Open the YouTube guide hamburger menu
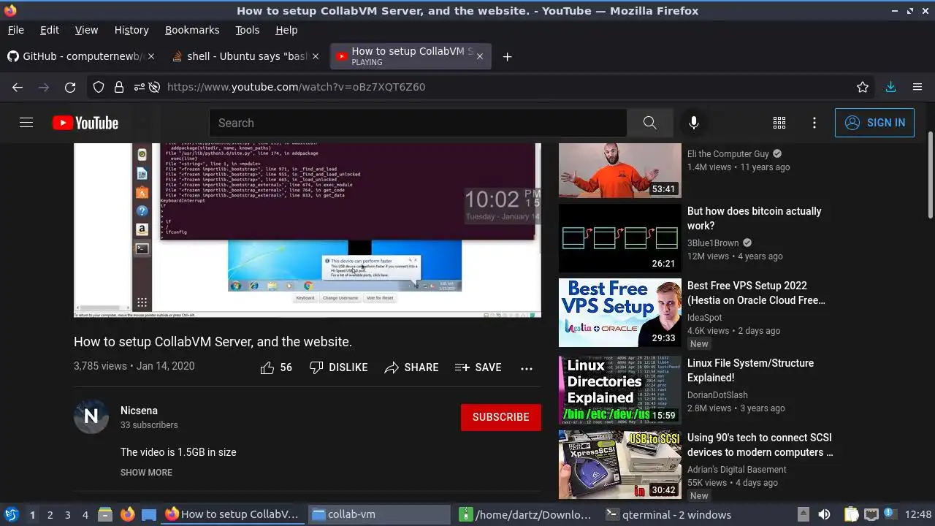Image resolution: width=935 pixels, height=526 pixels. (26, 123)
